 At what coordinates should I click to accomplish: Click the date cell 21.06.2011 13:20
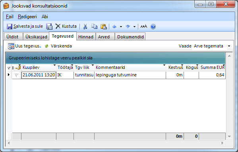coord(39,75)
